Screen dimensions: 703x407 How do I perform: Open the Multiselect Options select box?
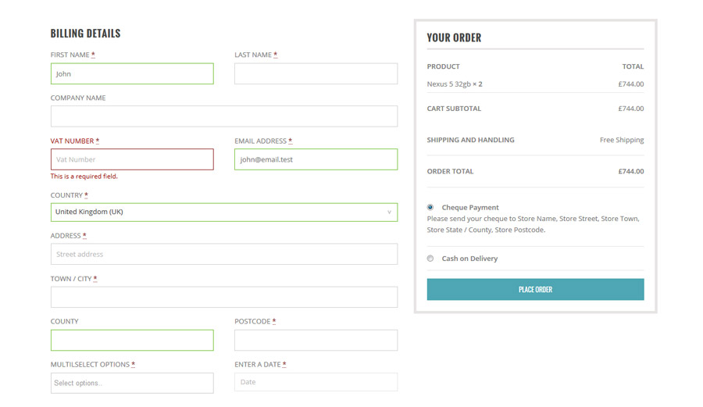tap(132, 383)
